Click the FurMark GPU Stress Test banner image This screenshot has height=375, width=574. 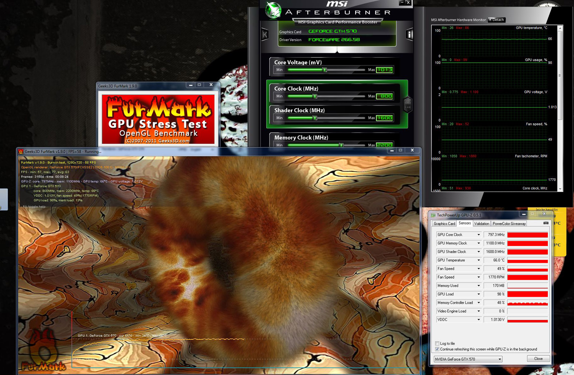pyautogui.click(x=158, y=119)
